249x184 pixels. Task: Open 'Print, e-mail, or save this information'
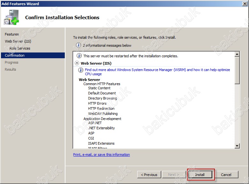tap(102, 155)
